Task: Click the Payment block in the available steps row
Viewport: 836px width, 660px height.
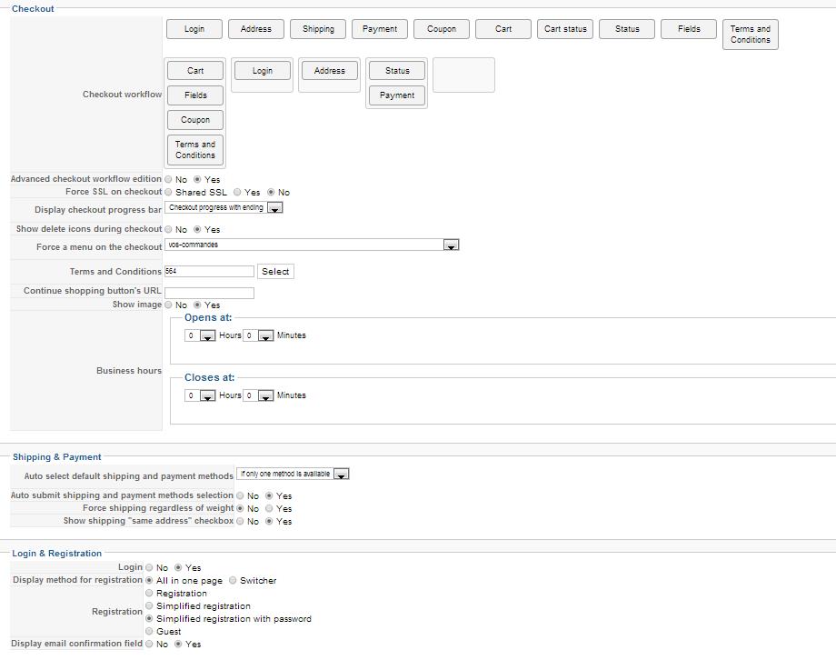Action: pyautogui.click(x=380, y=29)
